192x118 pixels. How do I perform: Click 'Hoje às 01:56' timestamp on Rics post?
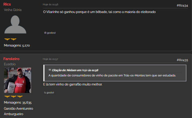pos(50,5)
